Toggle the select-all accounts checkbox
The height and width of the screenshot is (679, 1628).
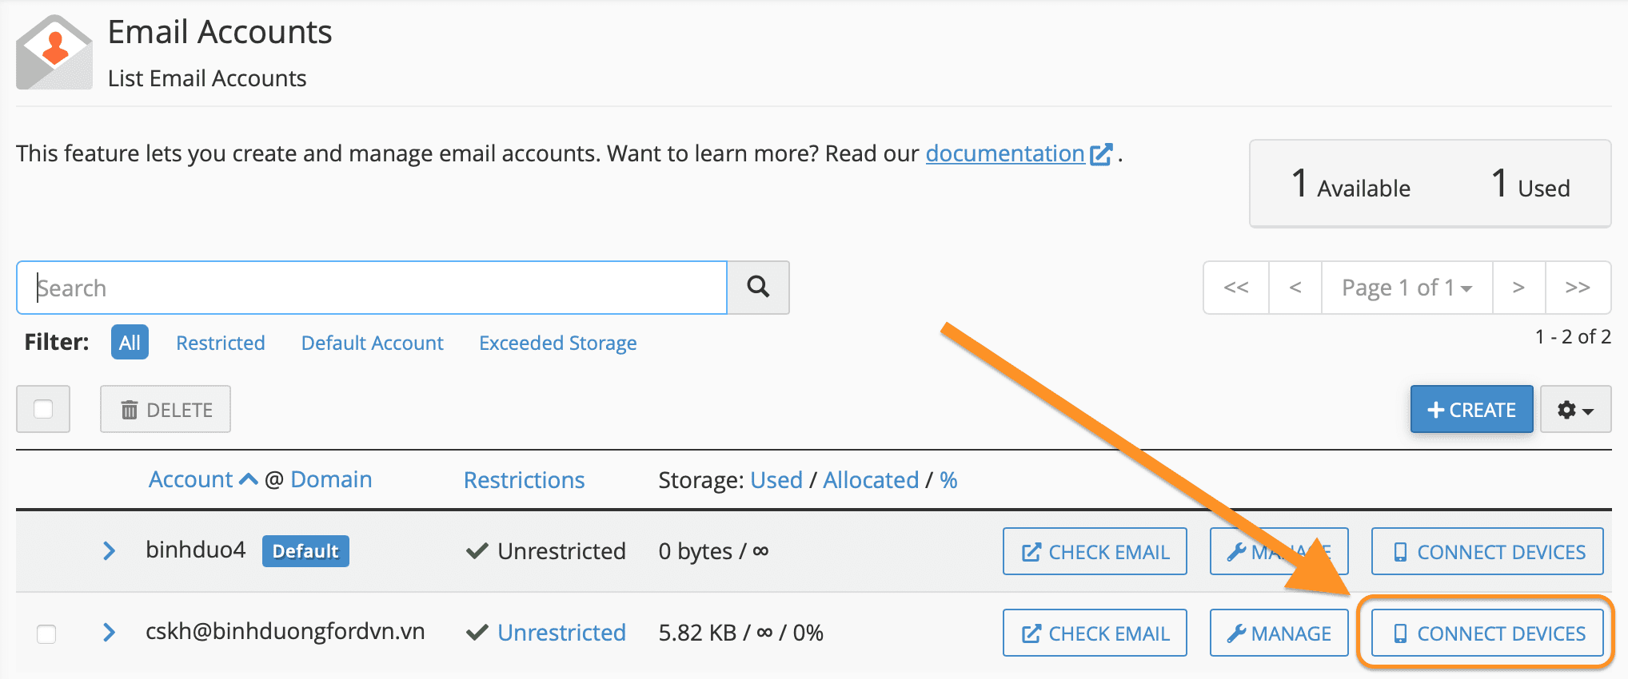click(43, 410)
